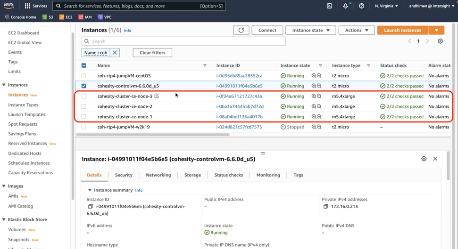This screenshot has width=458, height=249.
Task: Select cohesity-cluster-ce-node-1 checkbox
Action: pyautogui.click(x=84, y=117)
